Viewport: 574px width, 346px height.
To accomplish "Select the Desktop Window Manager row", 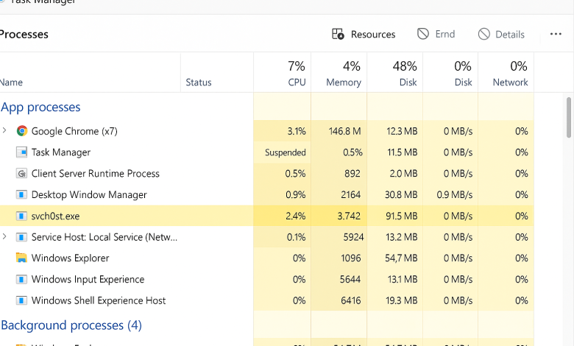I will point(267,195).
